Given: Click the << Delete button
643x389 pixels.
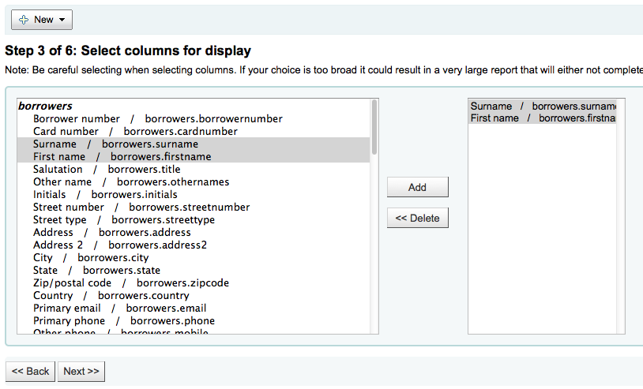Looking at the screenshot, I should [x=417, y=218].
